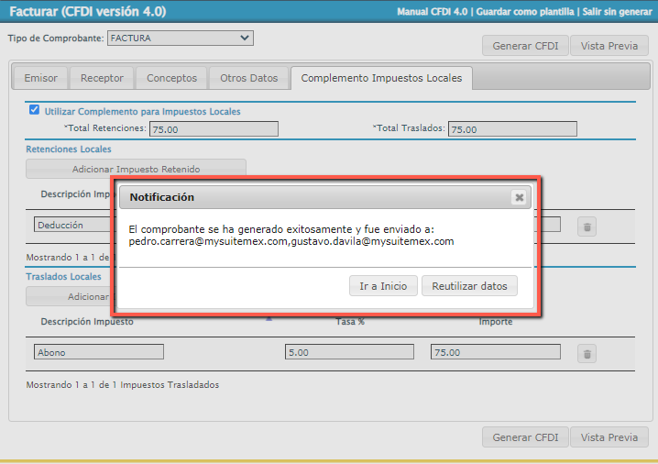
Task: Select Complemento Impuestos Locales tab
Action: pos(382,78)
